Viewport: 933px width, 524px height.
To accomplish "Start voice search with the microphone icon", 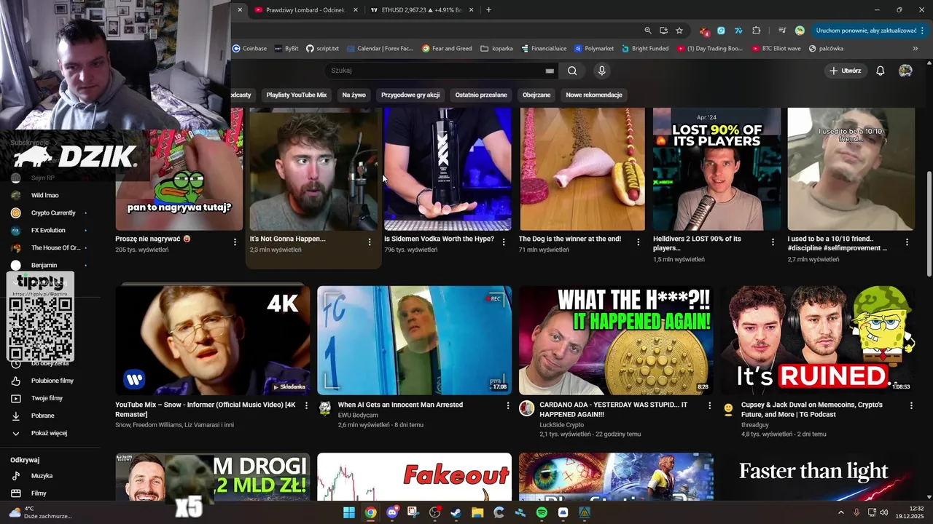I will point(601,71).
